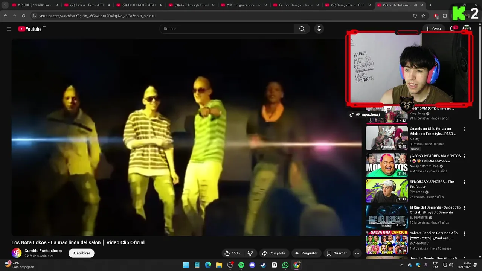Open the 13:13 The Professor thumbnail

387,190
